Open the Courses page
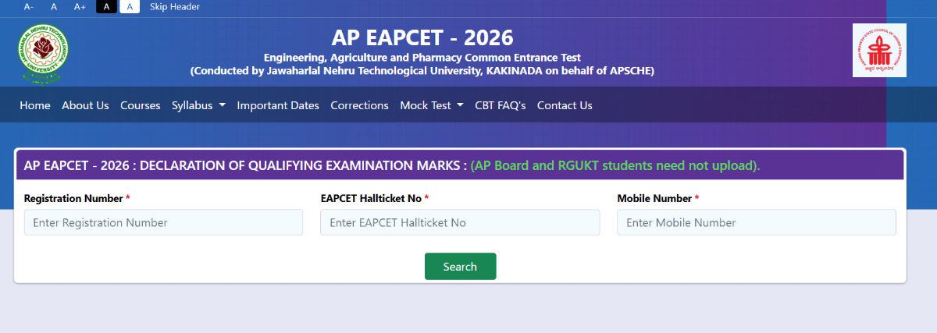 click(141, 105)
